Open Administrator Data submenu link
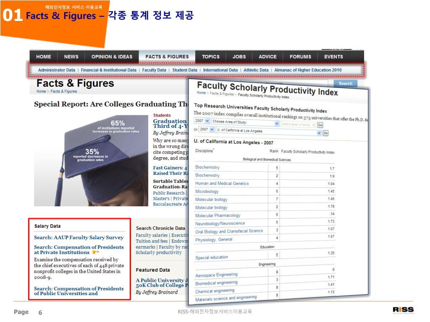 57,70
